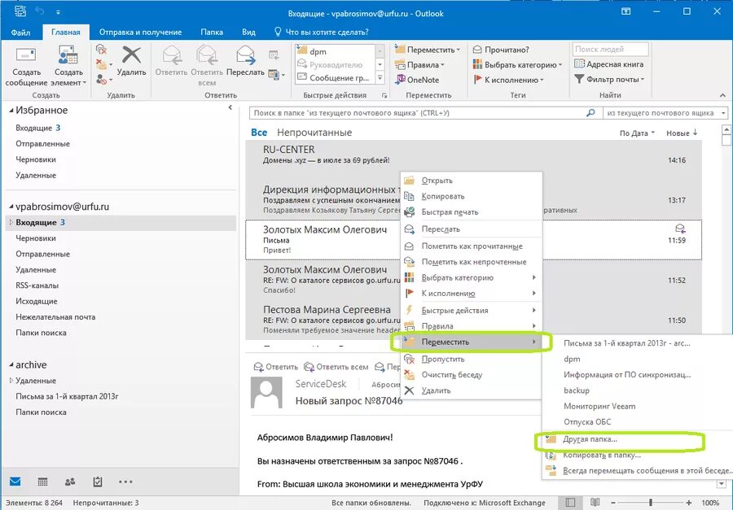The image size is (733, 510).
Task: Click the Create message icon
Action: click(26, 55)
